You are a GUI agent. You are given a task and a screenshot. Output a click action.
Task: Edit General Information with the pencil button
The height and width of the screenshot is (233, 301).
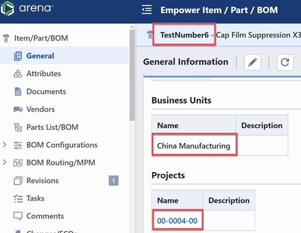click(x=253, y=62)
